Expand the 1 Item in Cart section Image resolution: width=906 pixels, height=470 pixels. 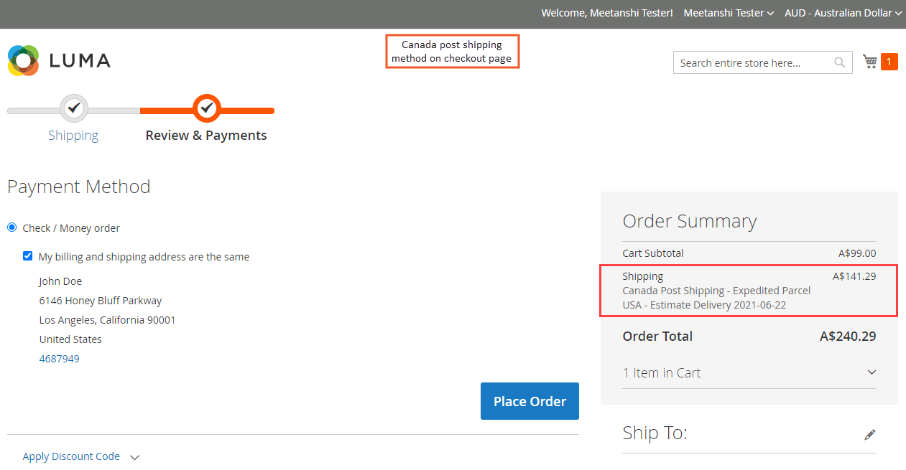[749, 372]
